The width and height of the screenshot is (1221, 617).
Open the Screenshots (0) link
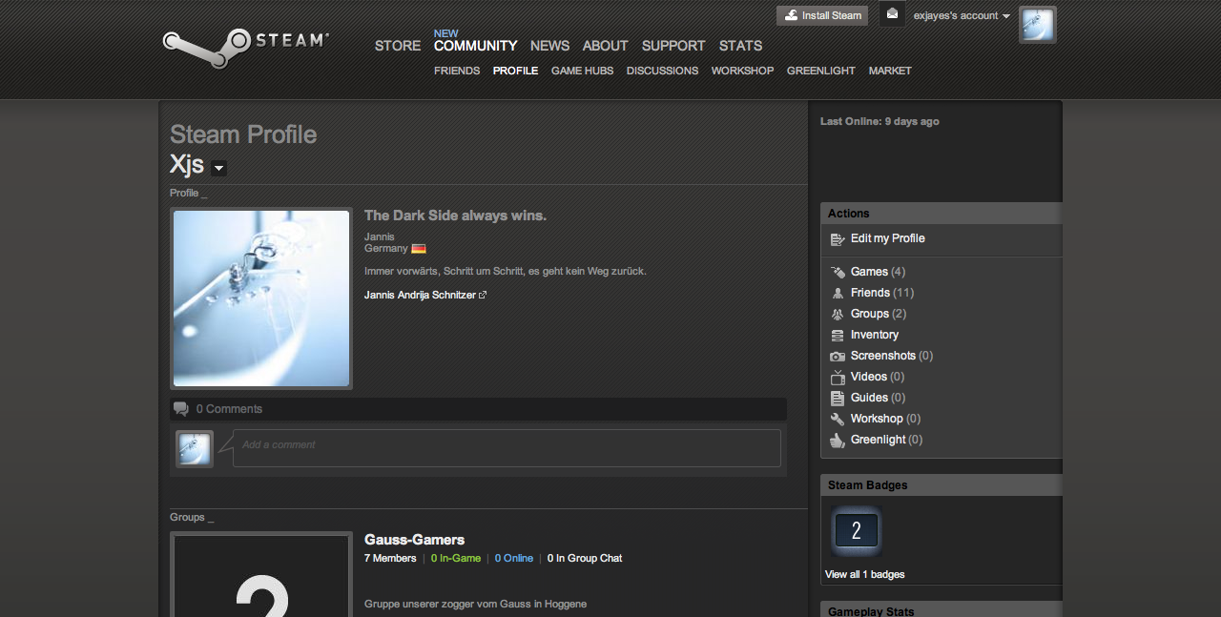892,356
